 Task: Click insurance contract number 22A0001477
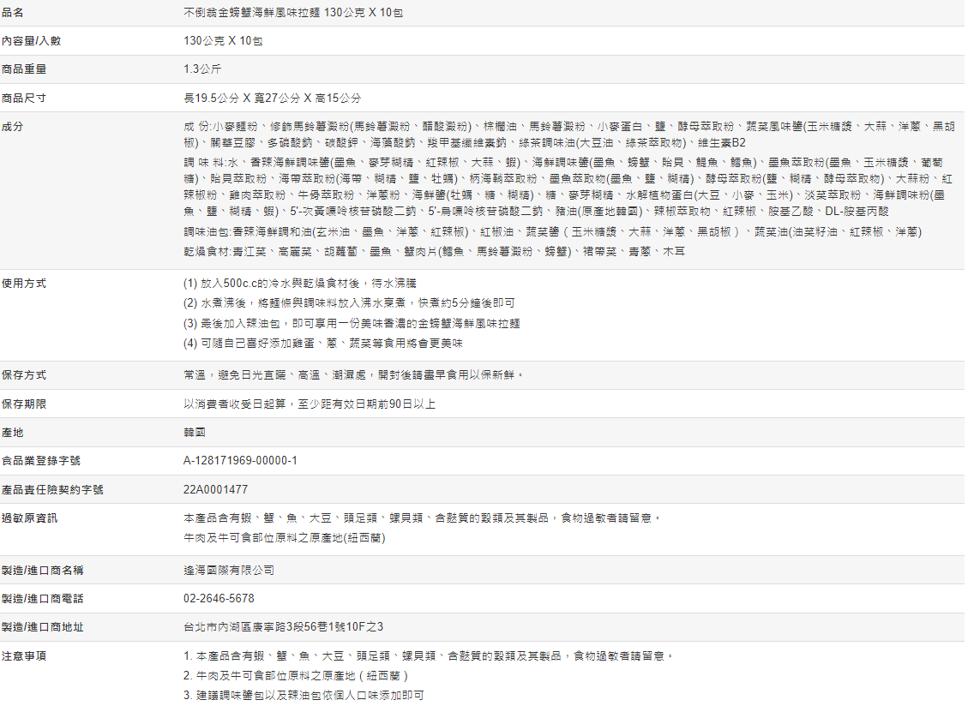pos(215,489)
